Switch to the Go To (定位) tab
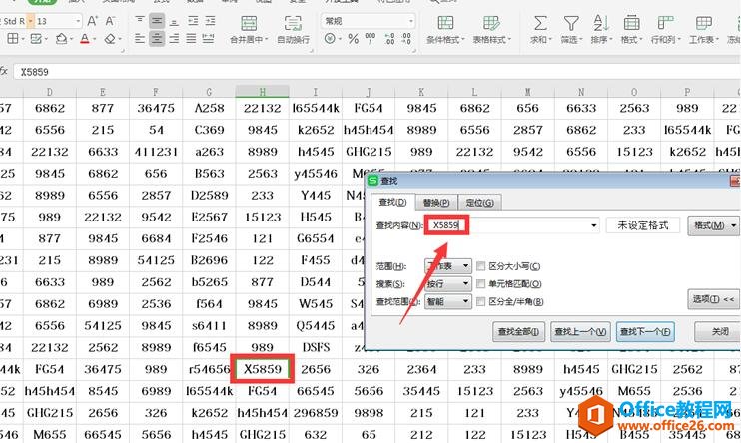This screenshot has width=741, height=443. click(x=481, y=203)
